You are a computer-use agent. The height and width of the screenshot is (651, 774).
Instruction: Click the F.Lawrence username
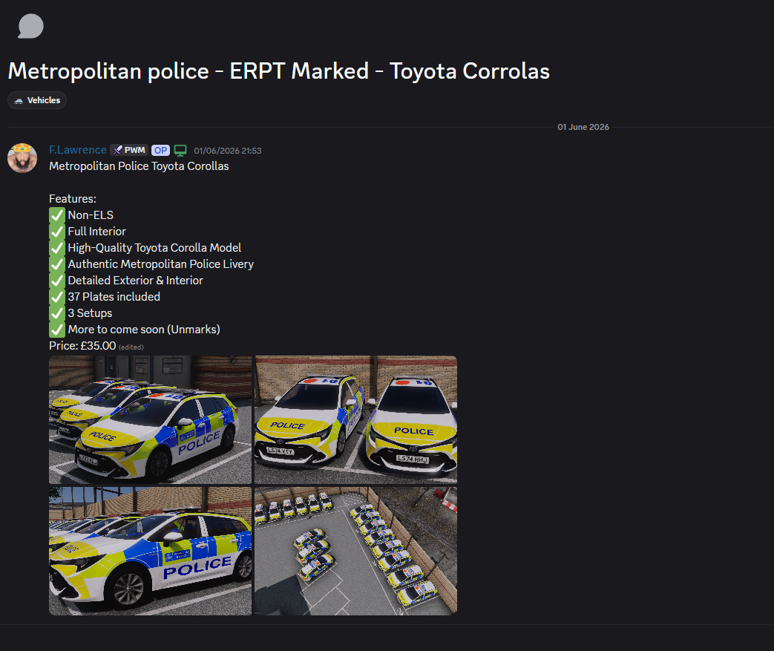point(77,150)
